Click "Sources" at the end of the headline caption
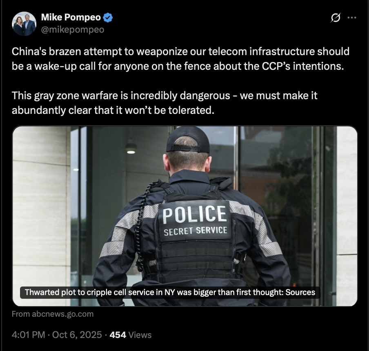369x351 pixels. (x=300, y=292)
